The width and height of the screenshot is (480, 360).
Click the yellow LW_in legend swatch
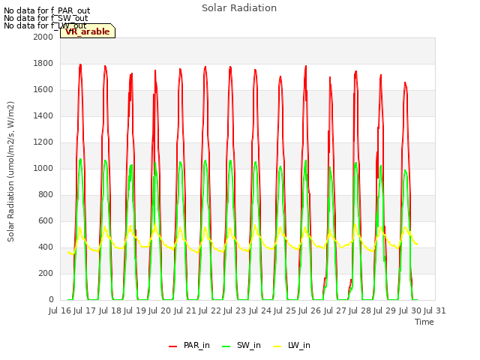[x=277, y=346]
